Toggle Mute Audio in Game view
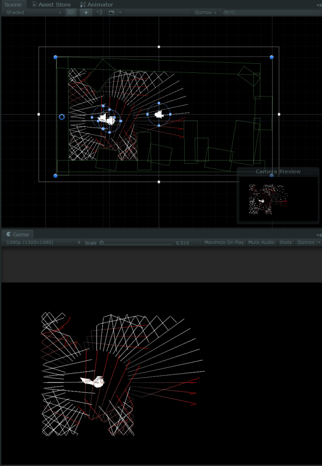The image size is (322, 466). tap(261, 243)
